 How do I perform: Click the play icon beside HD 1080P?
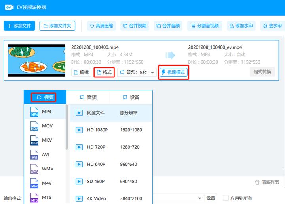[79, 130]
